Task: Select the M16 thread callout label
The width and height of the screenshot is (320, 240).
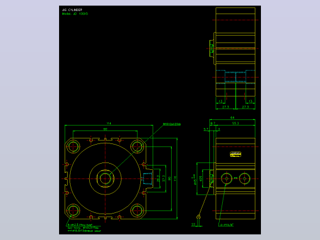Action: click(172, 124)
